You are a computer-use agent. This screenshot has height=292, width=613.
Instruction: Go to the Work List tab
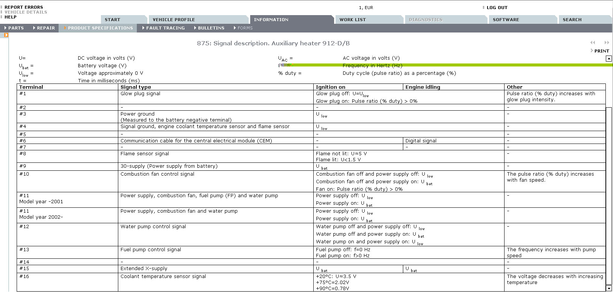point(352,20)
